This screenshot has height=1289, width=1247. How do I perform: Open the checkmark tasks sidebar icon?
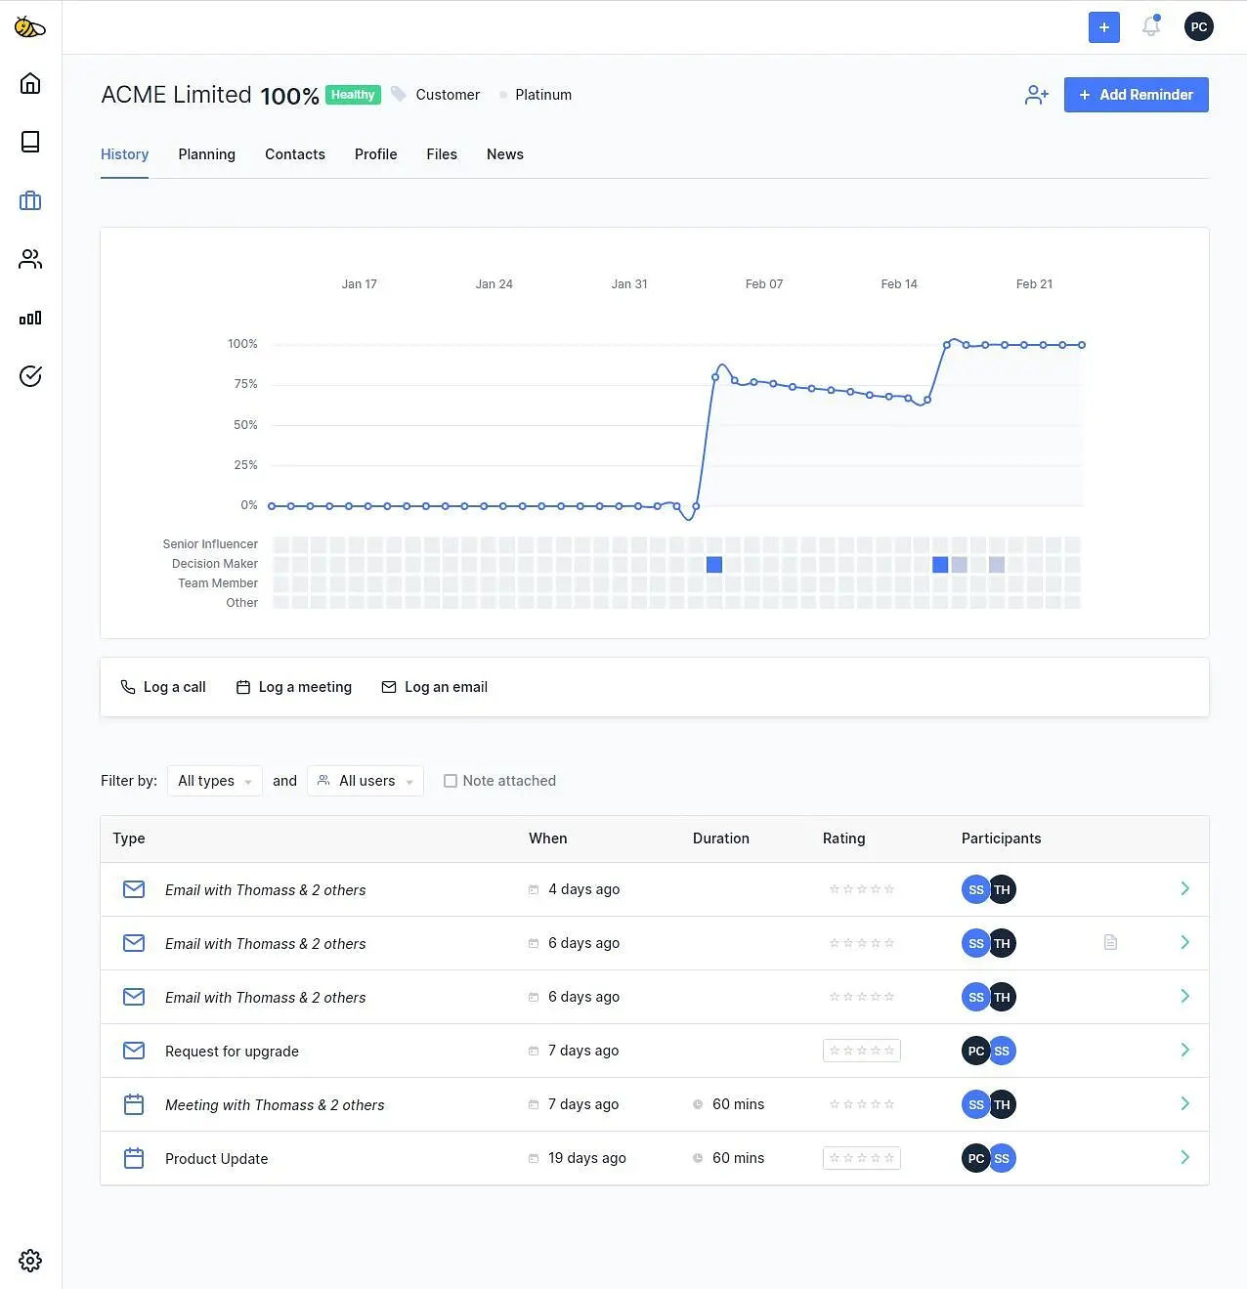coord(30,376)
